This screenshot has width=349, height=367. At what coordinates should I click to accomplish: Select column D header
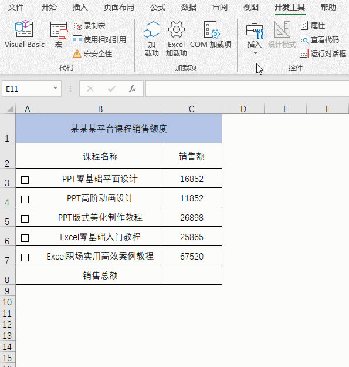tap(243, 109)
